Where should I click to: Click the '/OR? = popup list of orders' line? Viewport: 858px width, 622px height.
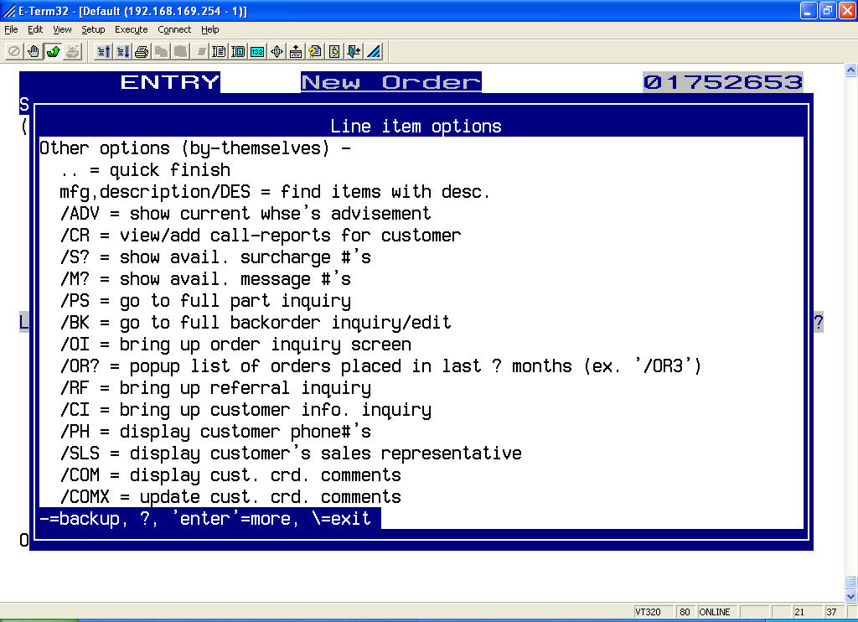381,366
